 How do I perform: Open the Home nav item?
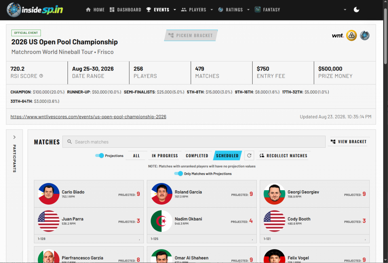95,10
